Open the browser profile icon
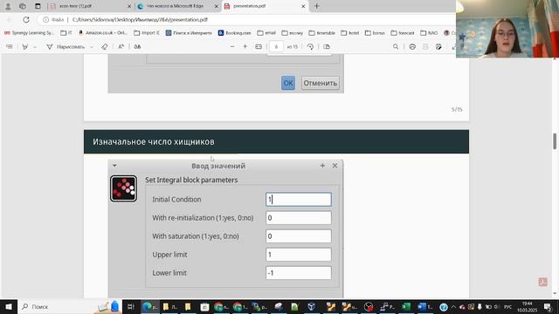559x314 pixels. tap(8, 6)
